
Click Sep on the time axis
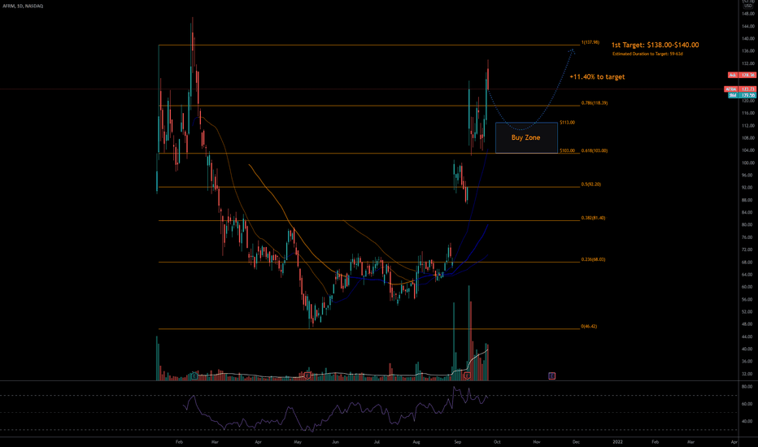click(x=457, y=442)
